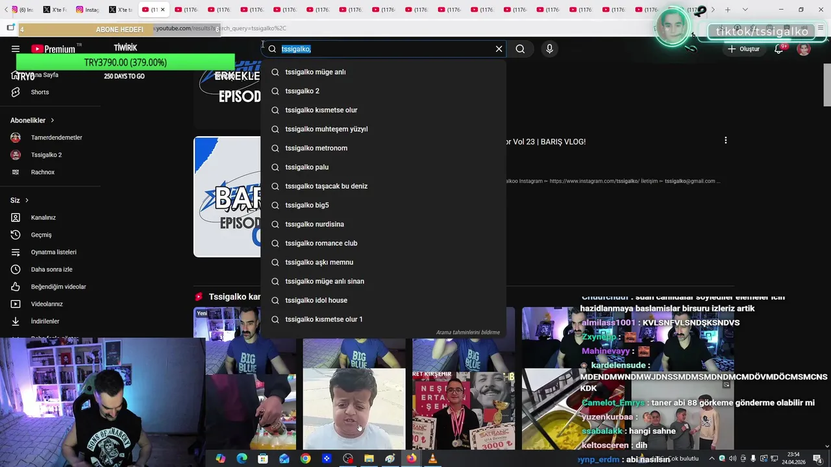
Task: Open the tab list dropdown arrow
Action: coord(745,10)
